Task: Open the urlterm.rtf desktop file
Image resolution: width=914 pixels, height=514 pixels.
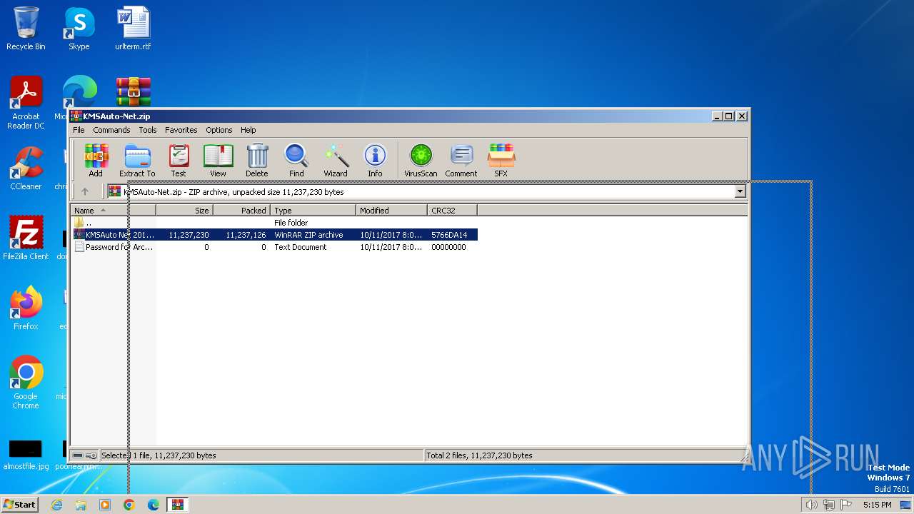Action: (134, 29)
